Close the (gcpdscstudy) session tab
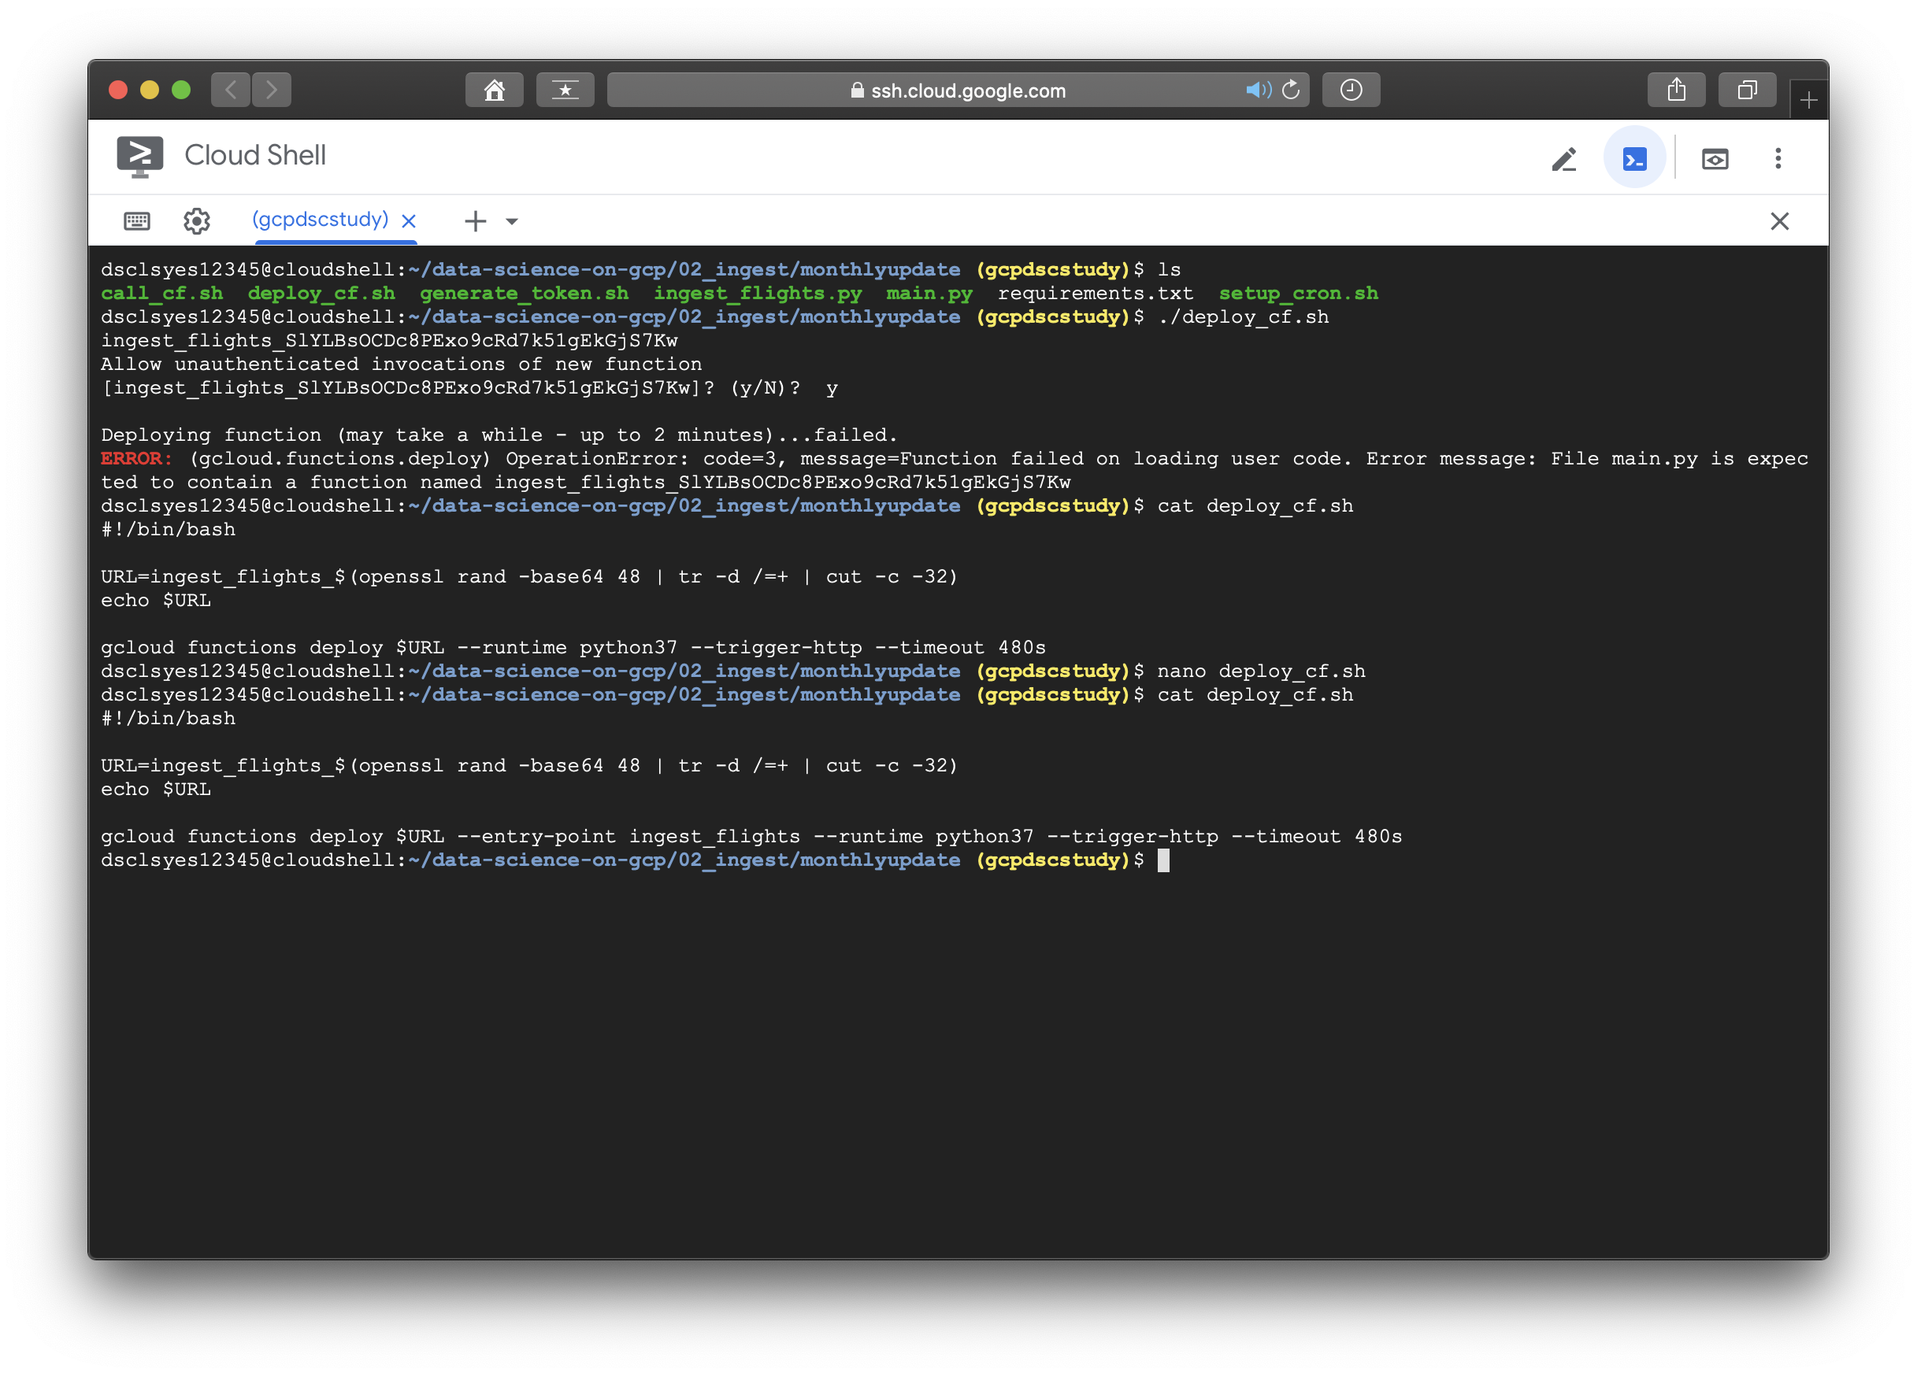This screenshot has height=1376, width=1917. tap(409, 221)
